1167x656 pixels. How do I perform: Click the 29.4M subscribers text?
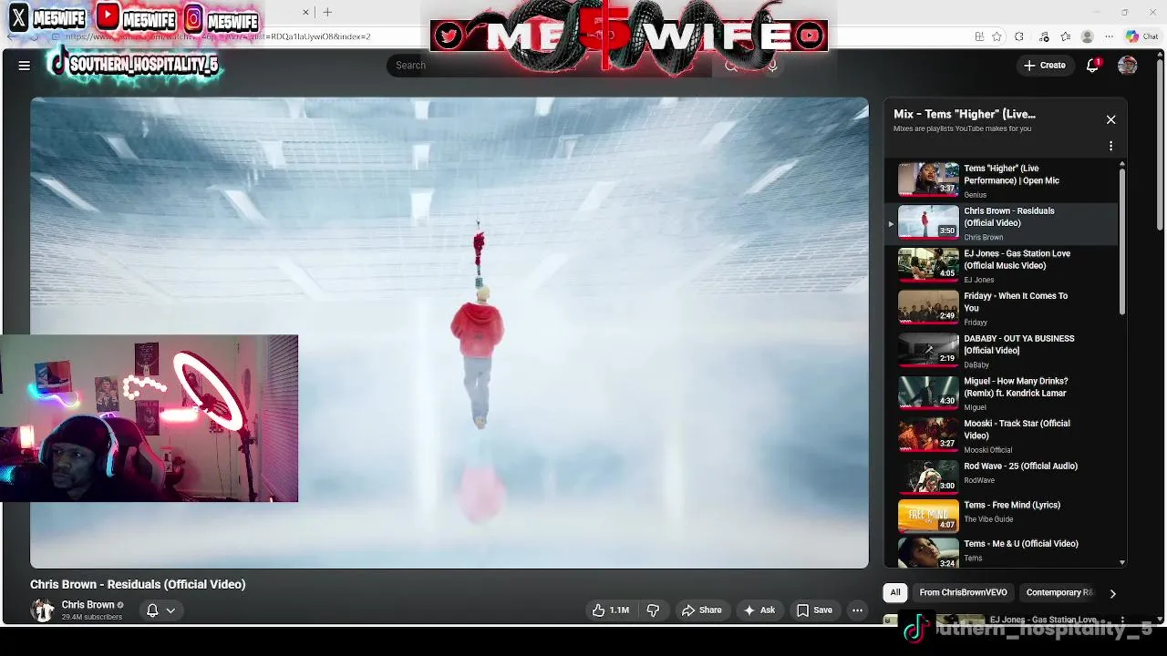tap(91, 617)
